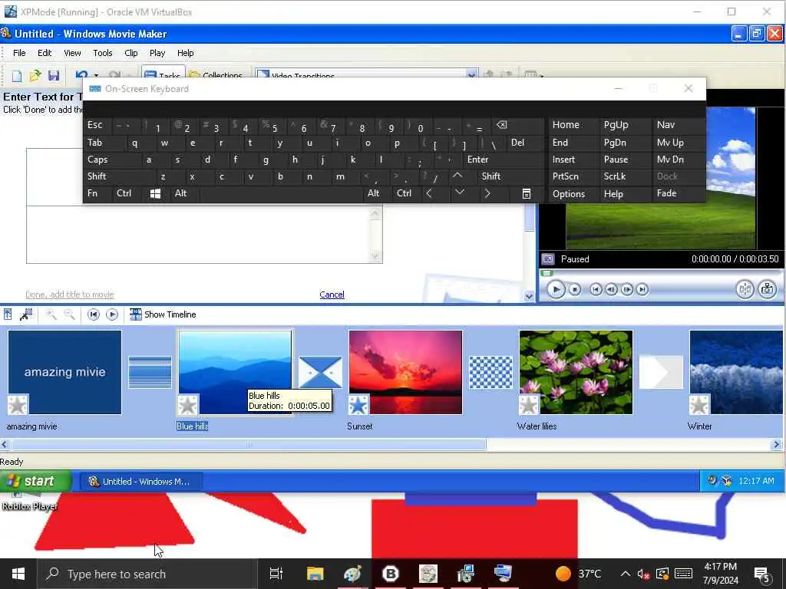The width and height of the screenshot is (786, 589).
Task: Select the Sunset clip thumbnail
Action: click(x=405, y=372)
